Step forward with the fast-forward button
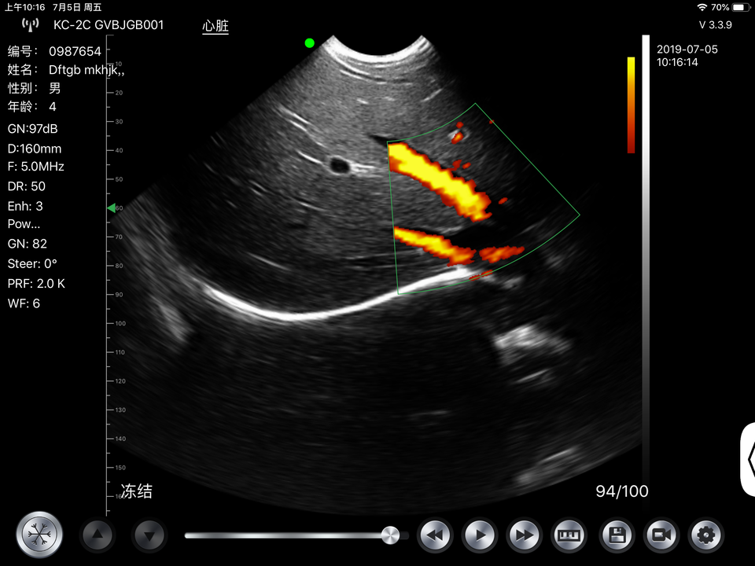Image resolution: width=755 pixels, height=566 pixels. [x=525, y=535]
